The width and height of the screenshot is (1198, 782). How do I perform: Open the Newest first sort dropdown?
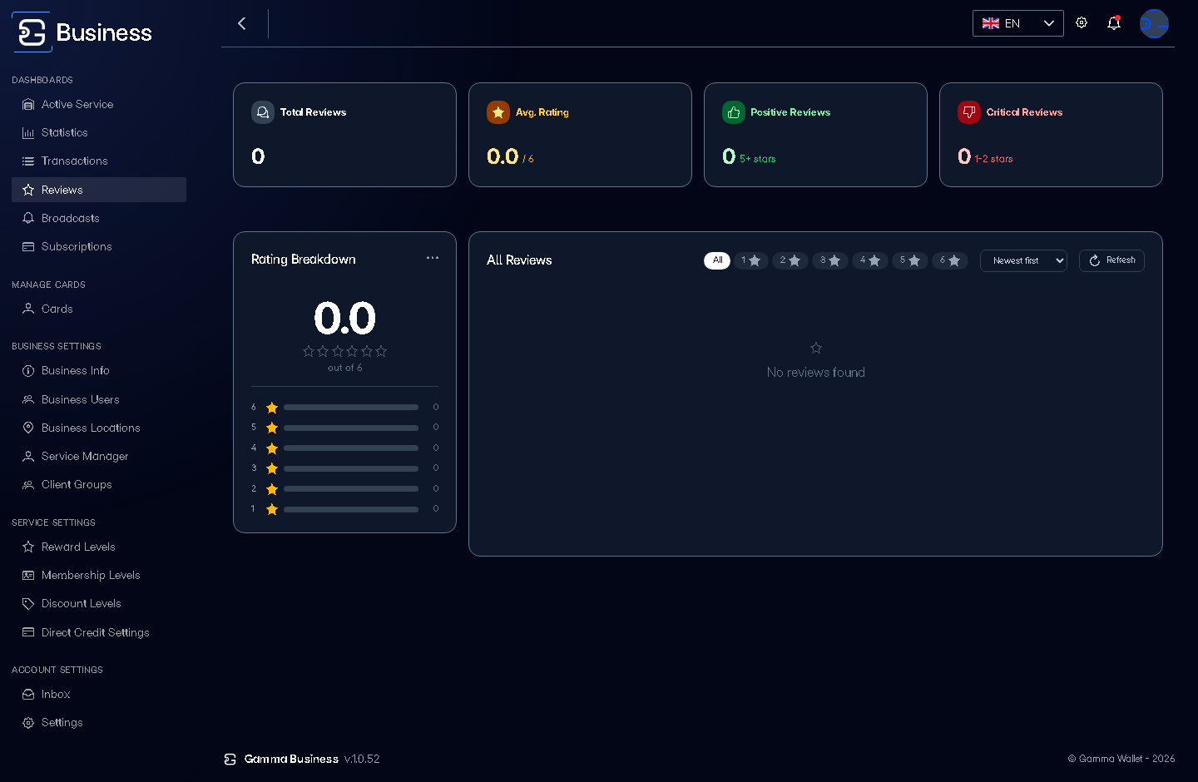coord(1023,260)
